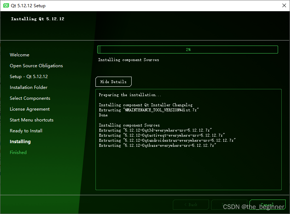The image size is (290, 214).
Task: Select the Start Menu shortcuts step
Action: click(x=31, y=120)
